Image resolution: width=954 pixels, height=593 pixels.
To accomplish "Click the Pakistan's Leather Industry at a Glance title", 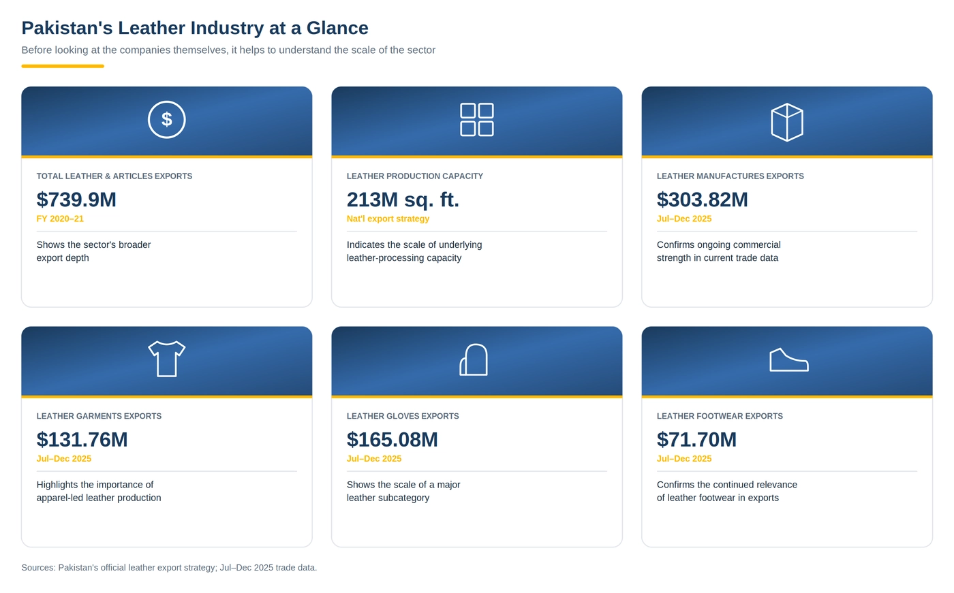I will 195,28.
